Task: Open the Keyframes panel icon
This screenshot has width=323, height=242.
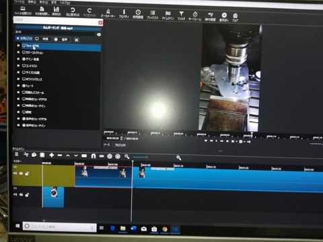Action: (195, 16)
